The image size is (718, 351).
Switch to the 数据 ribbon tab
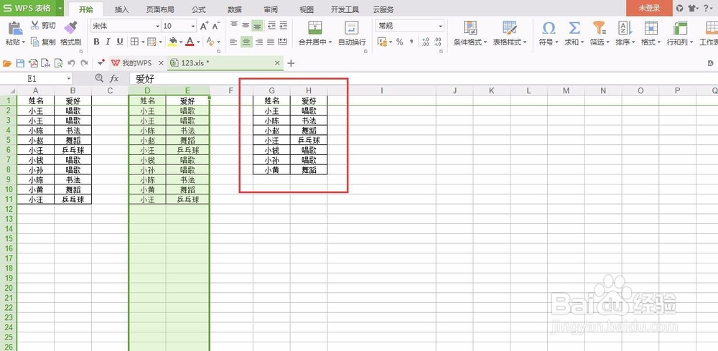[x=235, y=9]
